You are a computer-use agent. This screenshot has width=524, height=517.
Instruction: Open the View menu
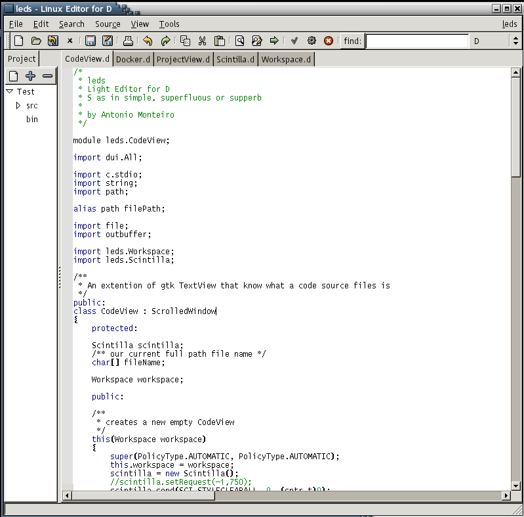click(140, 24)
